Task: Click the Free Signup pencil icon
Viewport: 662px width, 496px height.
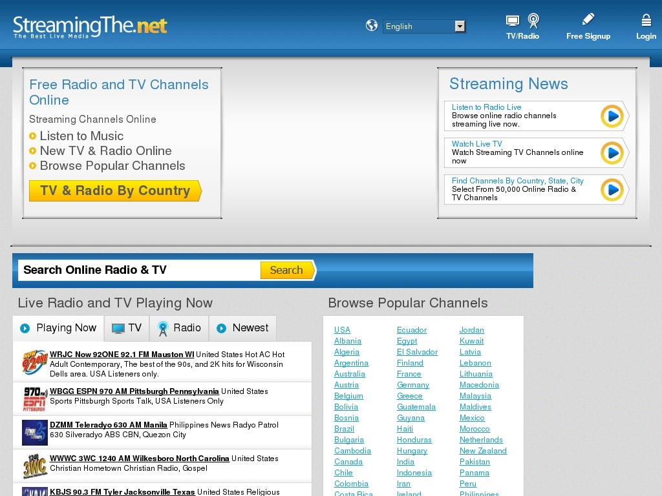Action: [588, 19]
